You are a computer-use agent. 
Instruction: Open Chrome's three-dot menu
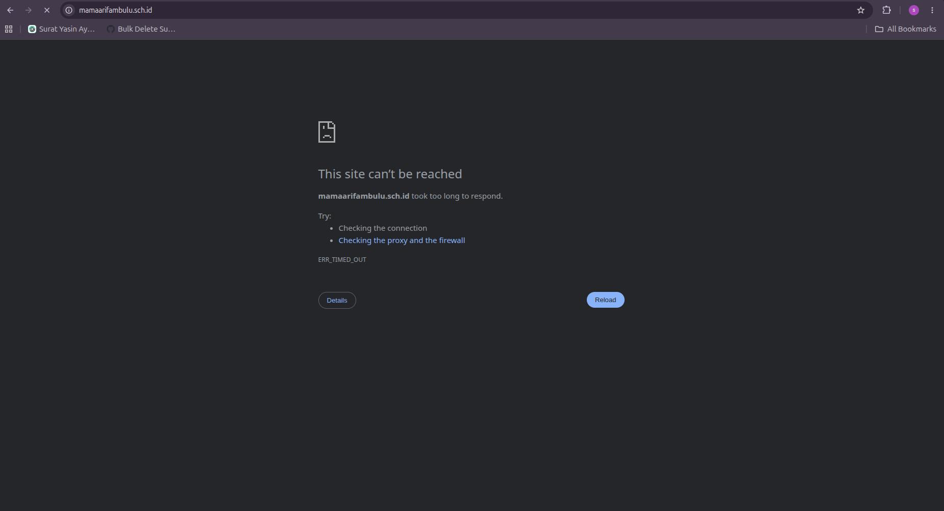932,10
